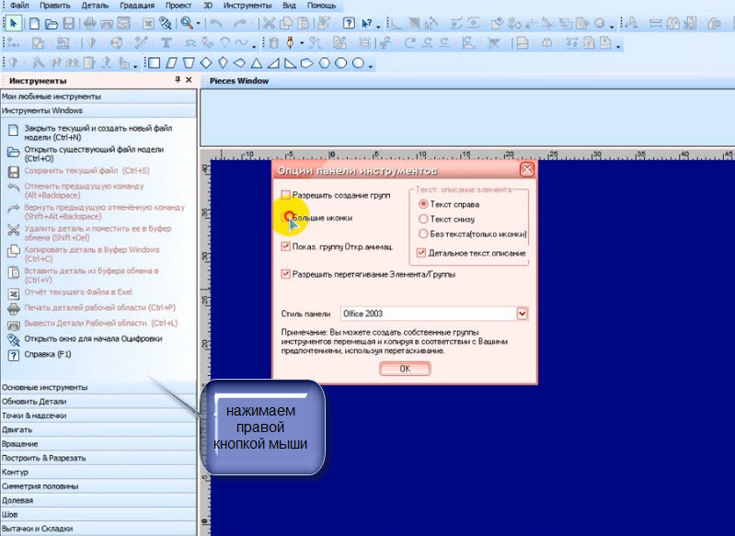Enable Разрешить создание групп checkbox
This screenshot has height=536, width=735.
pos(285,195)
